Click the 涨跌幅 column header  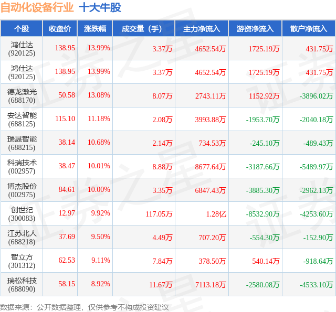[95, 29]
